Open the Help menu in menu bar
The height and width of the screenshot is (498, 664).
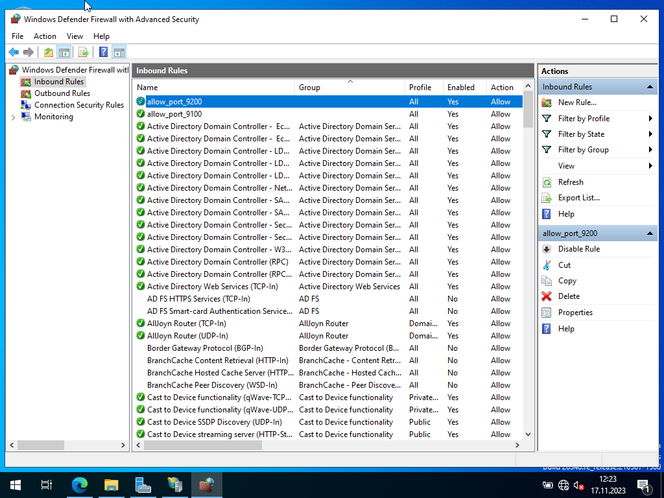tap(101, 36)
